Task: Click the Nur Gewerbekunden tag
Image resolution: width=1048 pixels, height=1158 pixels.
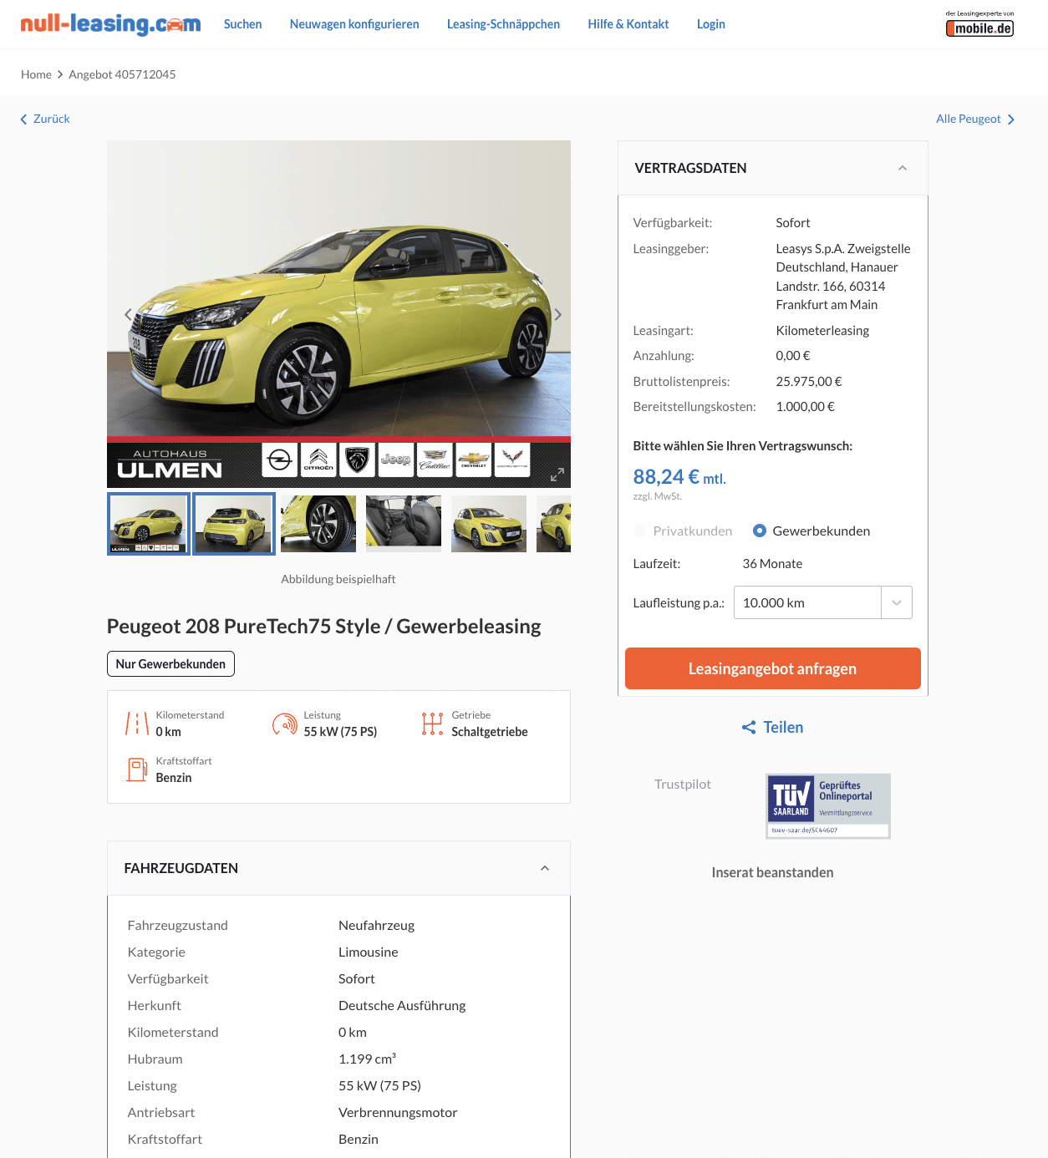Action: [x=170, y=663]
